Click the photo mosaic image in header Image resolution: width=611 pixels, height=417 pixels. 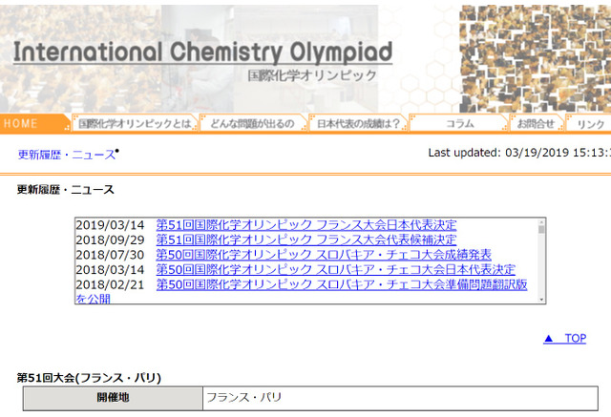pyautogui.click(x=536, y=58)
